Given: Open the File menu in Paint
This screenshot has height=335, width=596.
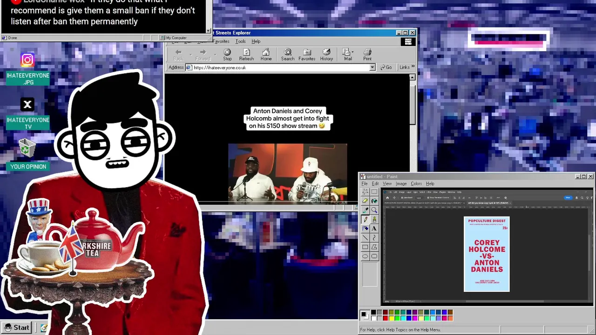Looking at the screenshot, I should [x=365, y=184].
